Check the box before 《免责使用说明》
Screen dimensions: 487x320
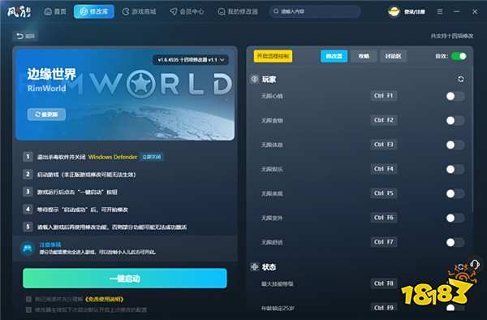point(28,299)
